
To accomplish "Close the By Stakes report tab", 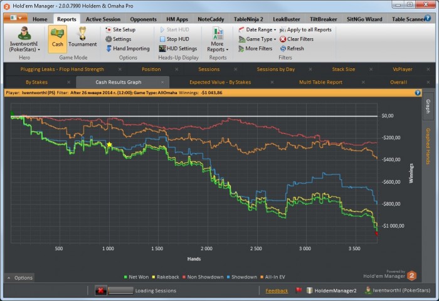I will point(68,82).
